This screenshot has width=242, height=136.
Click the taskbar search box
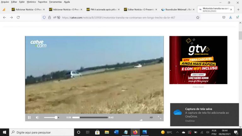pos(42,132)
